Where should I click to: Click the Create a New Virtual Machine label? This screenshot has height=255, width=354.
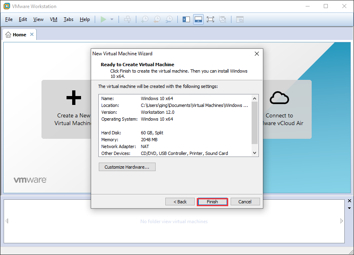click(73, 119)
